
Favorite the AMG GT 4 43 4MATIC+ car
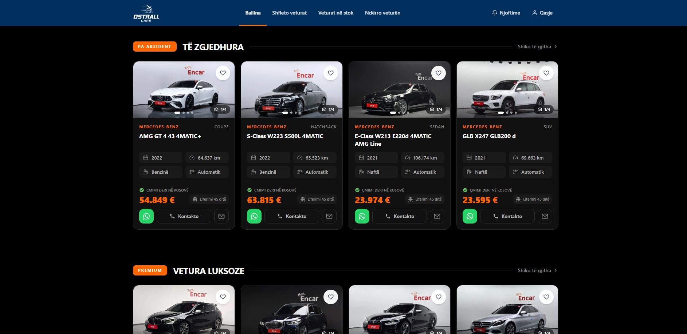(x=223, y=73)
